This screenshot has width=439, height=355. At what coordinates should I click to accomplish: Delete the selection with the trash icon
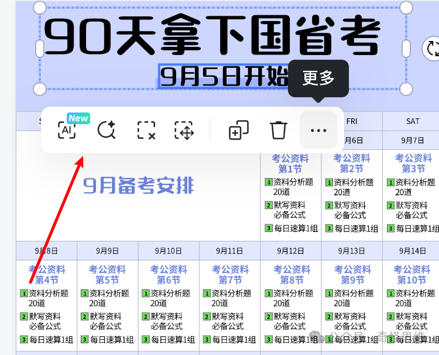278,130
